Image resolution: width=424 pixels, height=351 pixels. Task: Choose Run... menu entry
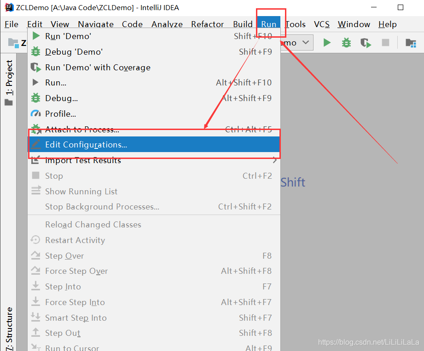click(154, 83)
